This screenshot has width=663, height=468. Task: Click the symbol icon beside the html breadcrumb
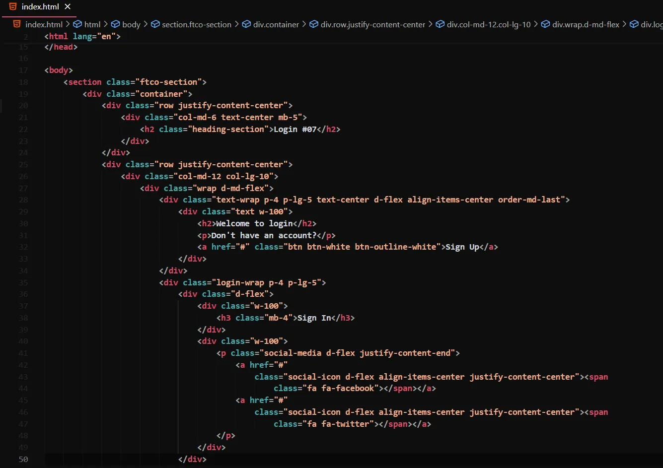tap(77, 24)
